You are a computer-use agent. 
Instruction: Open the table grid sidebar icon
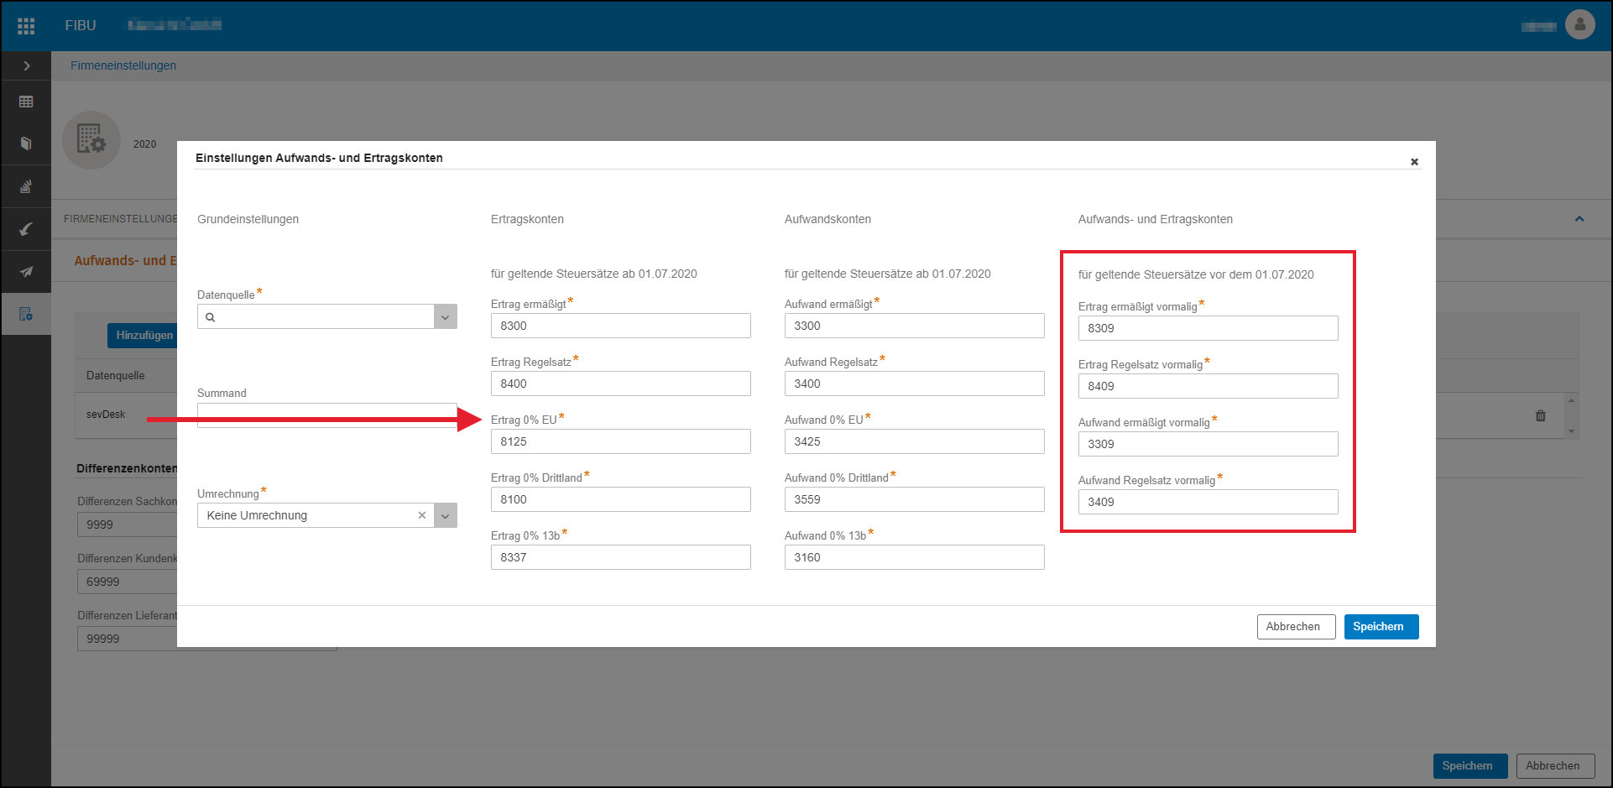(x=26, y=102)
